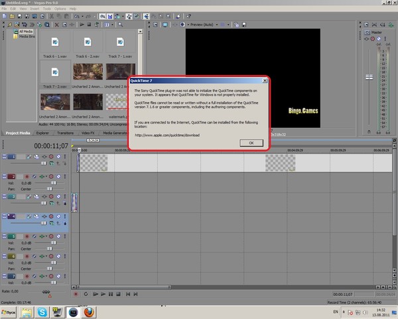
Task: Click Stop Preview icon in Project Media
Action: pyautogui.click(x=89, y=25)
